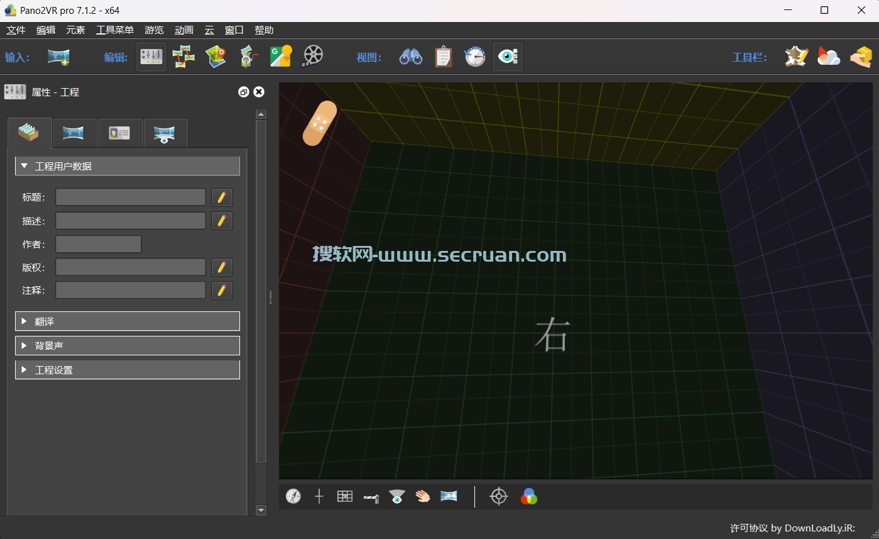Image resolution: width=879 pixels, height=539 pixels.
Task: Select the project properties tab
Action: [30, 133]
